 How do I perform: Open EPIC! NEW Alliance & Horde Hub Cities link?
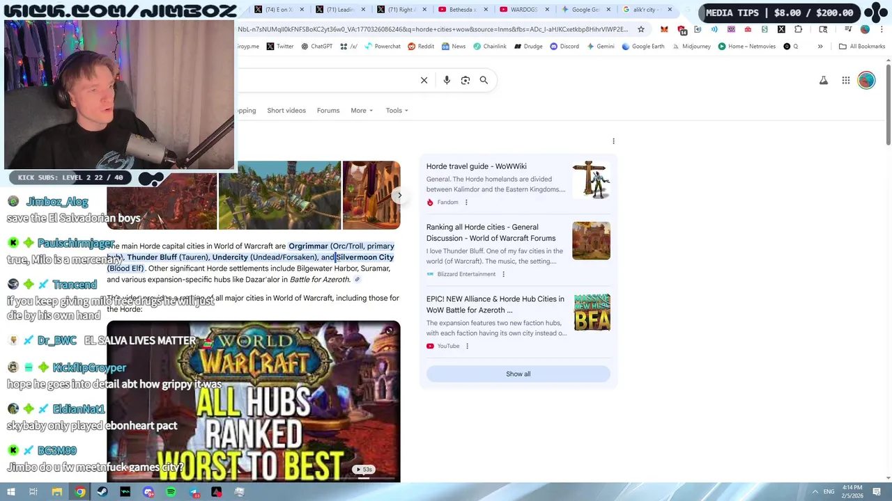[495, 304]
